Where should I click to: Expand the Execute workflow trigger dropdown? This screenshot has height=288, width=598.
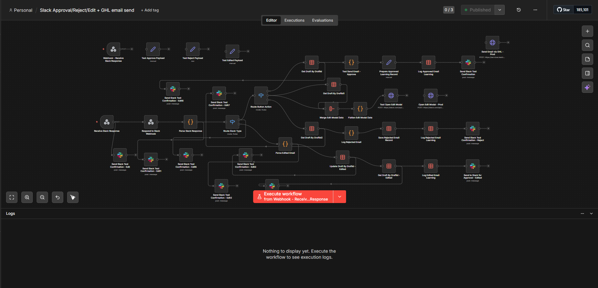340,197
